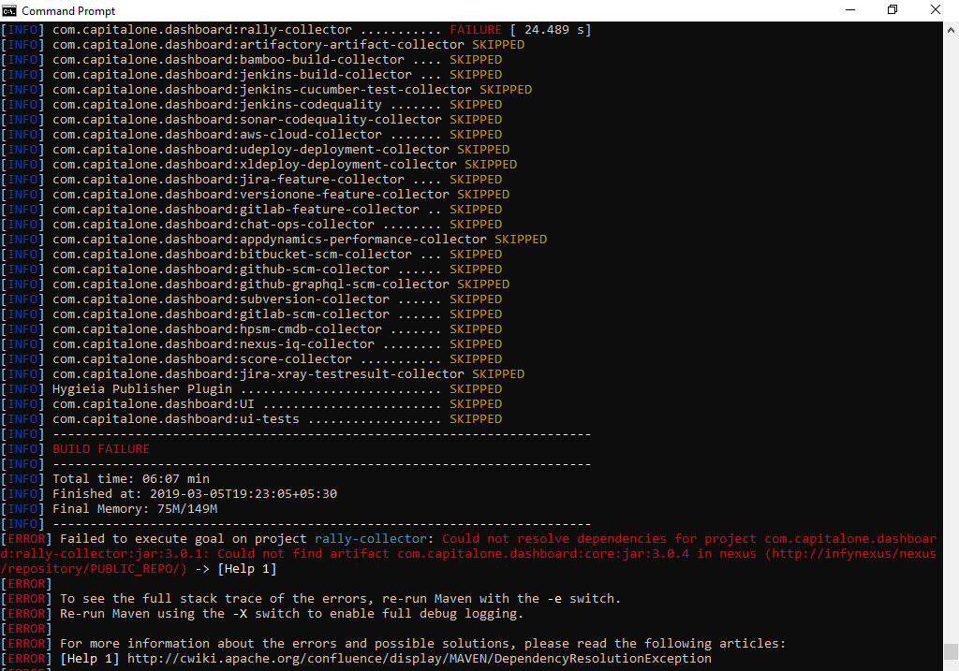Minimize the Command Prompt window
Screen dimensions: 959x671
(x=849, y=11)
